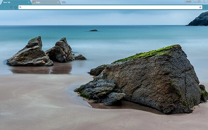Switch to the New Tab tab

pos(16,2)
